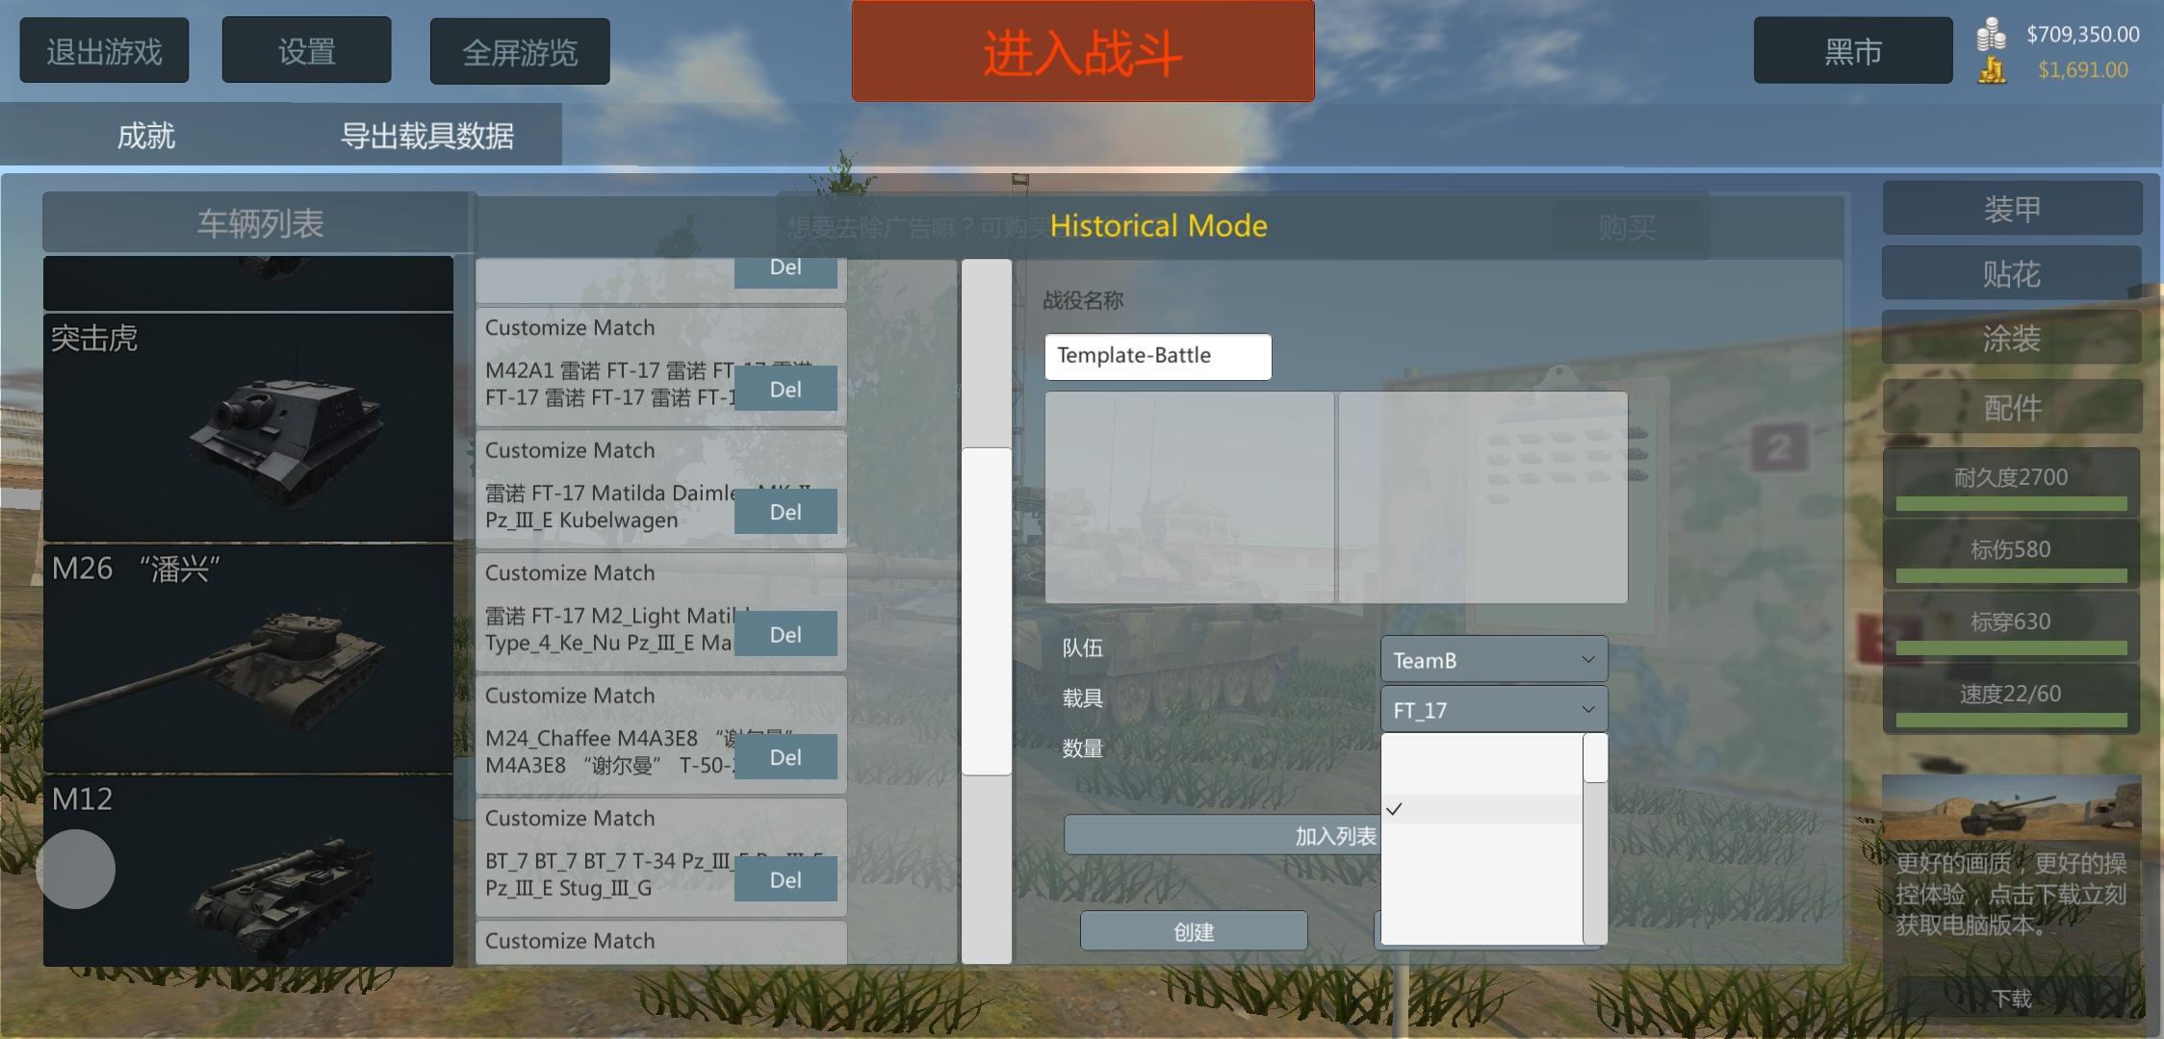Click the 创建 create button

click(x=1194, y=931)
